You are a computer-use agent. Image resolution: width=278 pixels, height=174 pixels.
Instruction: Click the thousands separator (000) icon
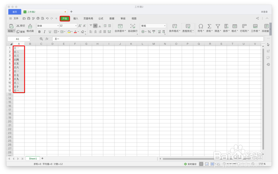point(154,32)
